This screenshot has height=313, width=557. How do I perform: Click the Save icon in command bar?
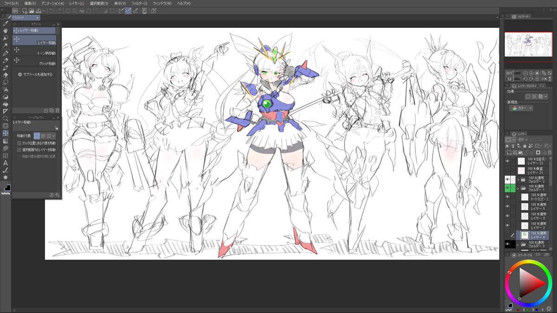[38, 10]
